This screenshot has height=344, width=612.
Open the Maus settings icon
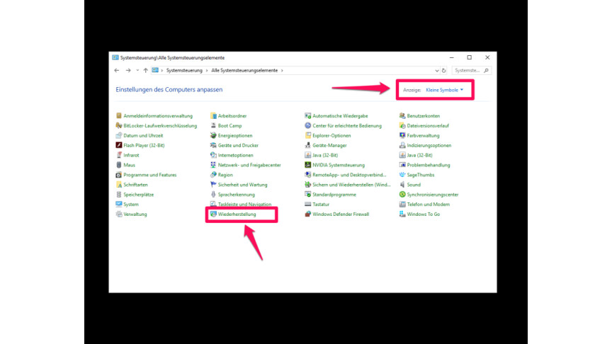(119, 165)
